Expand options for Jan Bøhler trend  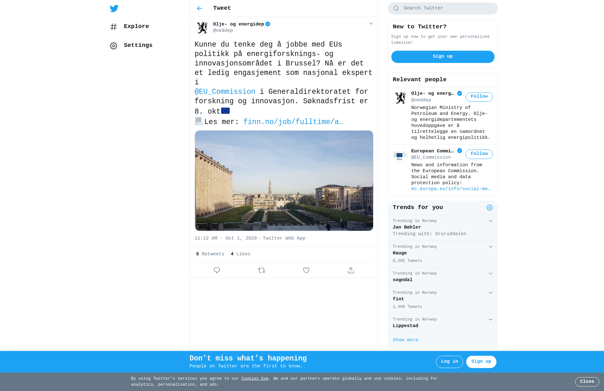tap(490, 221)
